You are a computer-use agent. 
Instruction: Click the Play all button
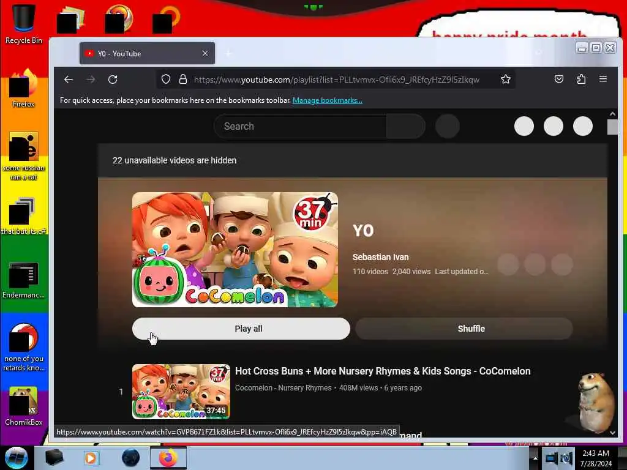pyautogui.click(x=241, y=329)
